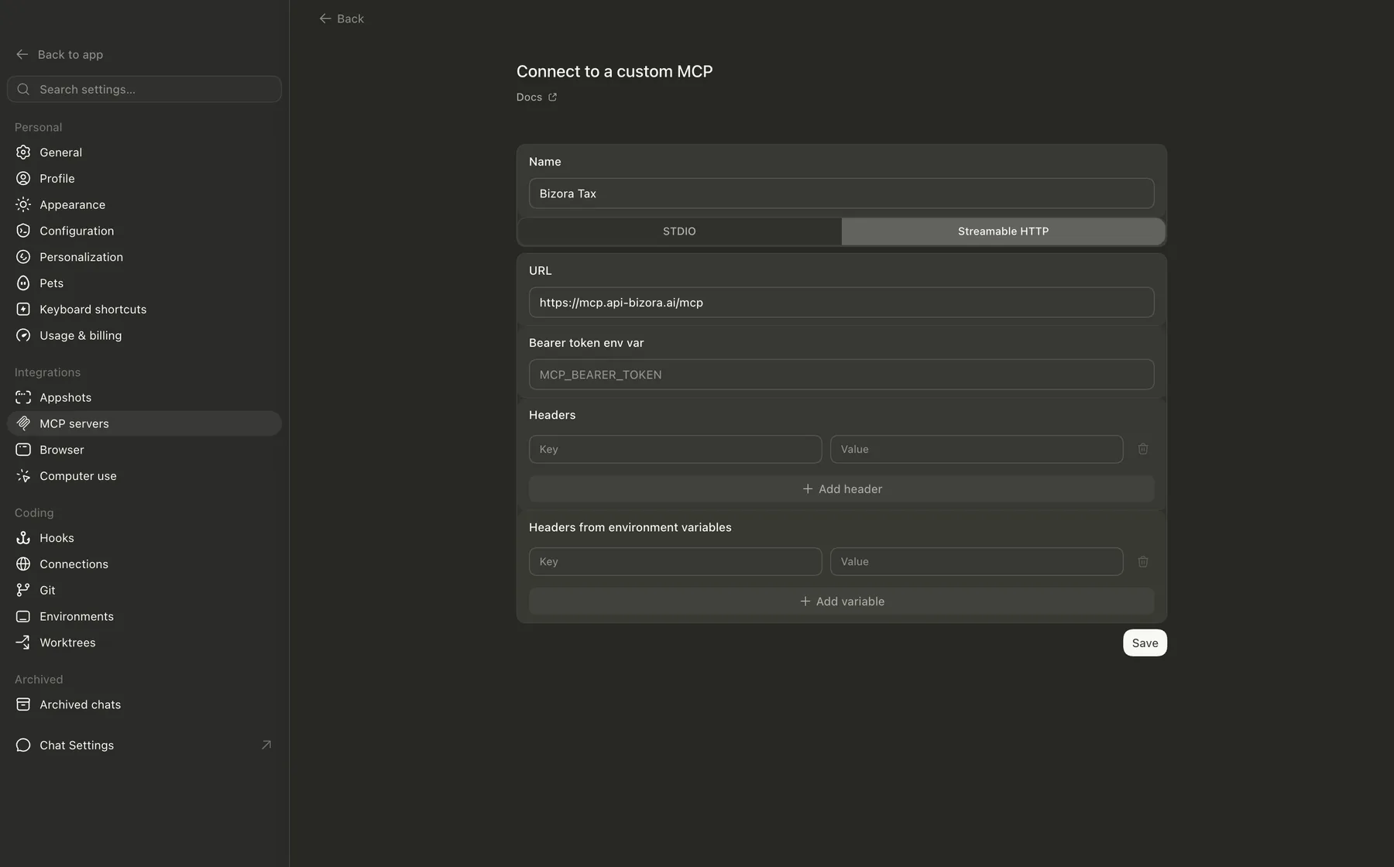Screen dimensions: 1394x867
Task: Open Keyboard shortcuts settings
Action: coord(144,309)
